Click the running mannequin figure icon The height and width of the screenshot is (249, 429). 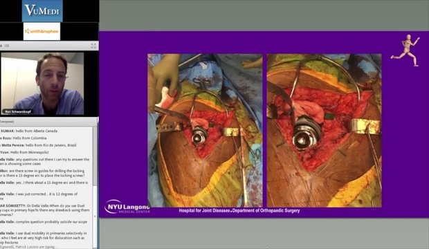[x=405, y=50]
